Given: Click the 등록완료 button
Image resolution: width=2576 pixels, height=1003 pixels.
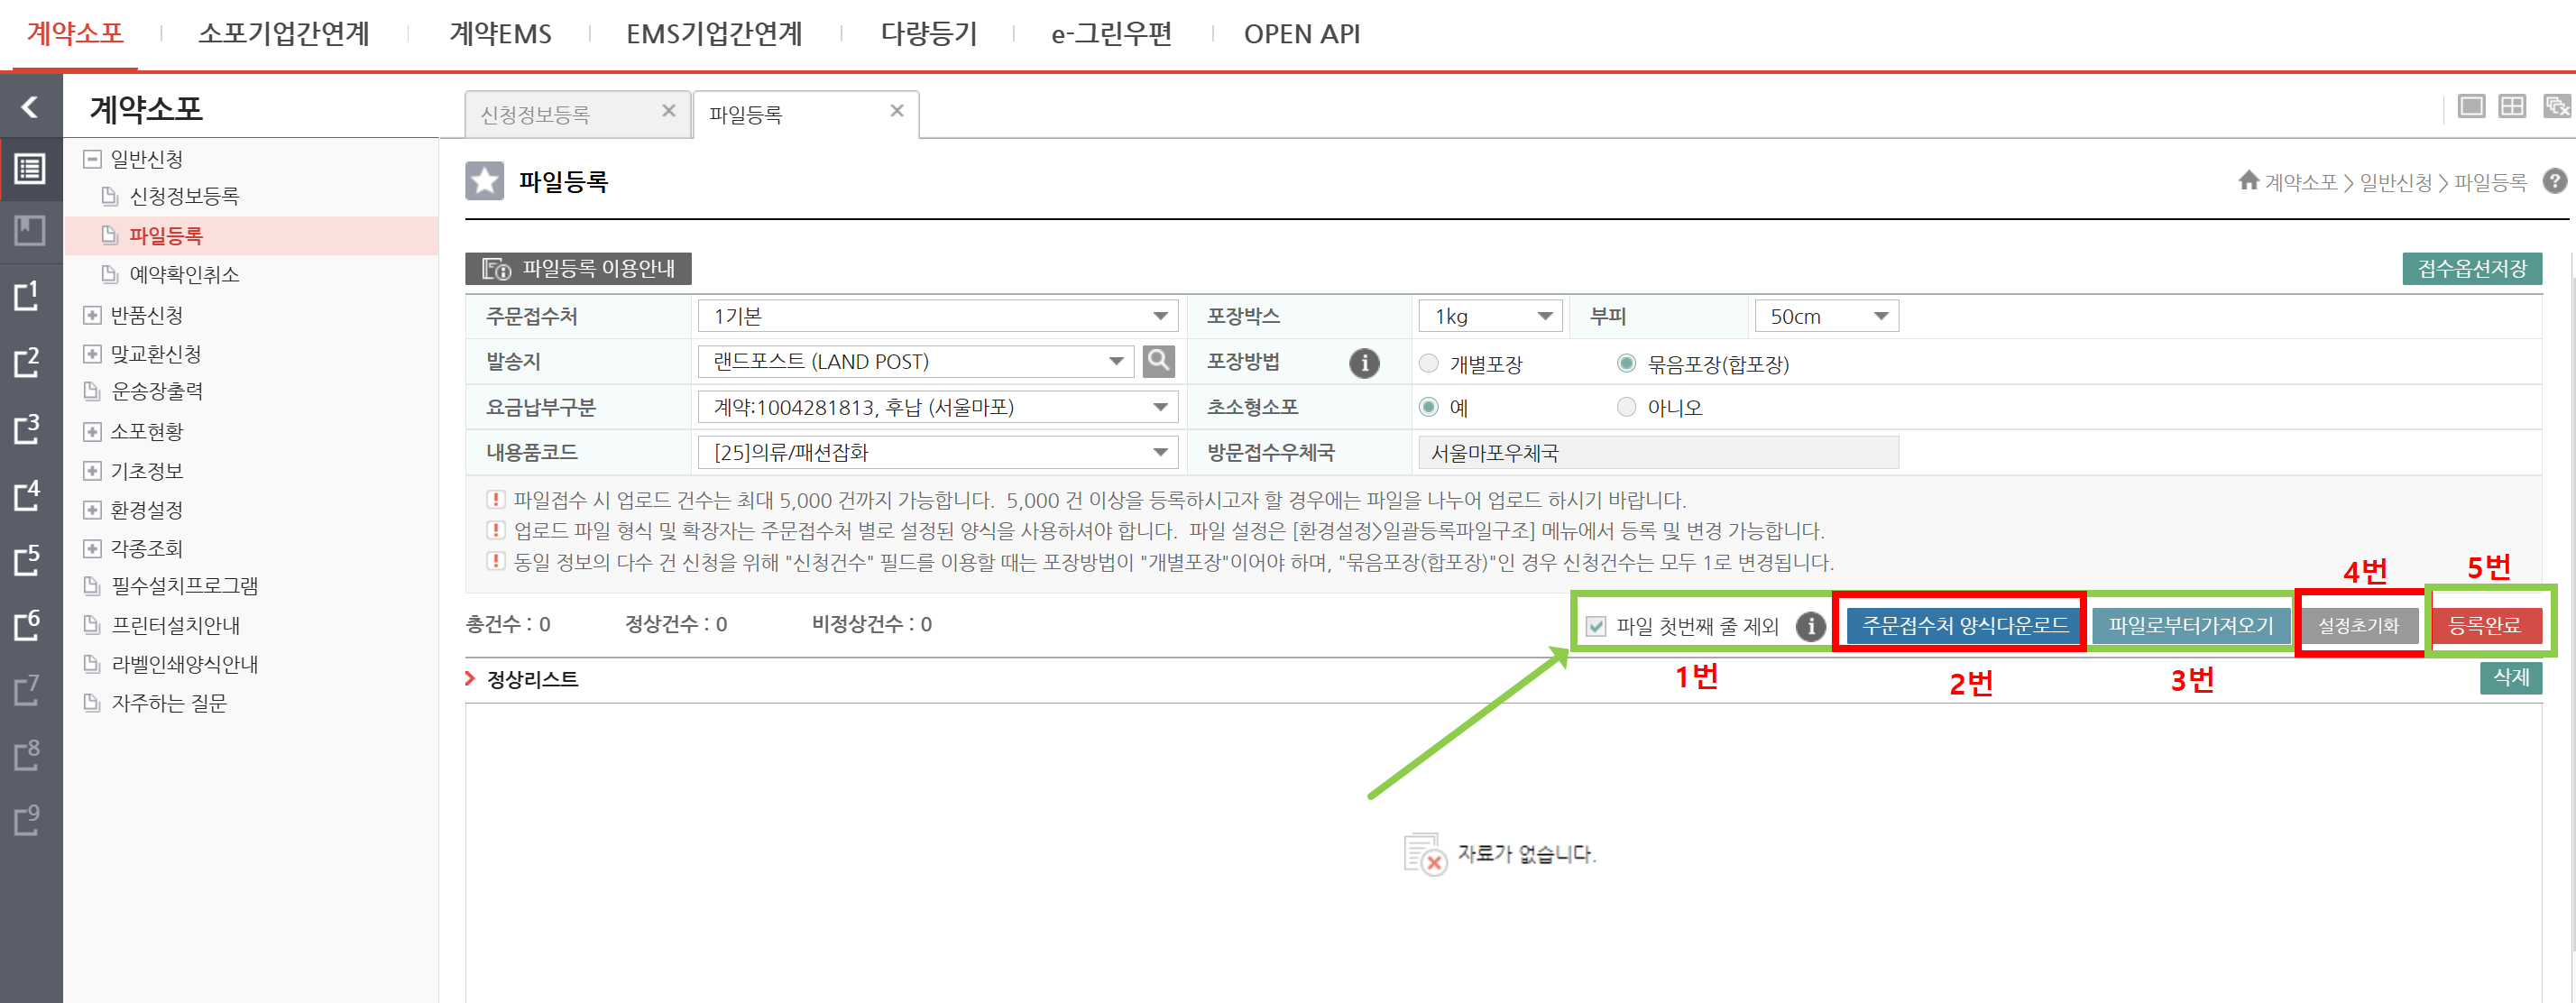Looking at the screenshot, I should 2483,626.
